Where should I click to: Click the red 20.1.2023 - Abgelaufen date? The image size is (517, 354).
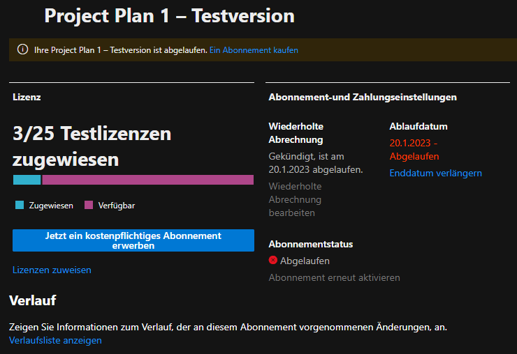point(414,150)
